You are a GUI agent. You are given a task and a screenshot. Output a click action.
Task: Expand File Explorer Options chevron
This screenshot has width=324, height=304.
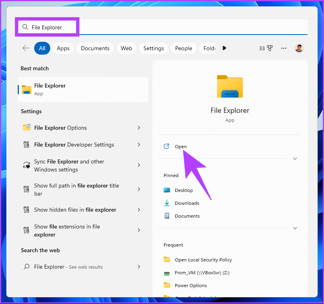coord(139,128)
